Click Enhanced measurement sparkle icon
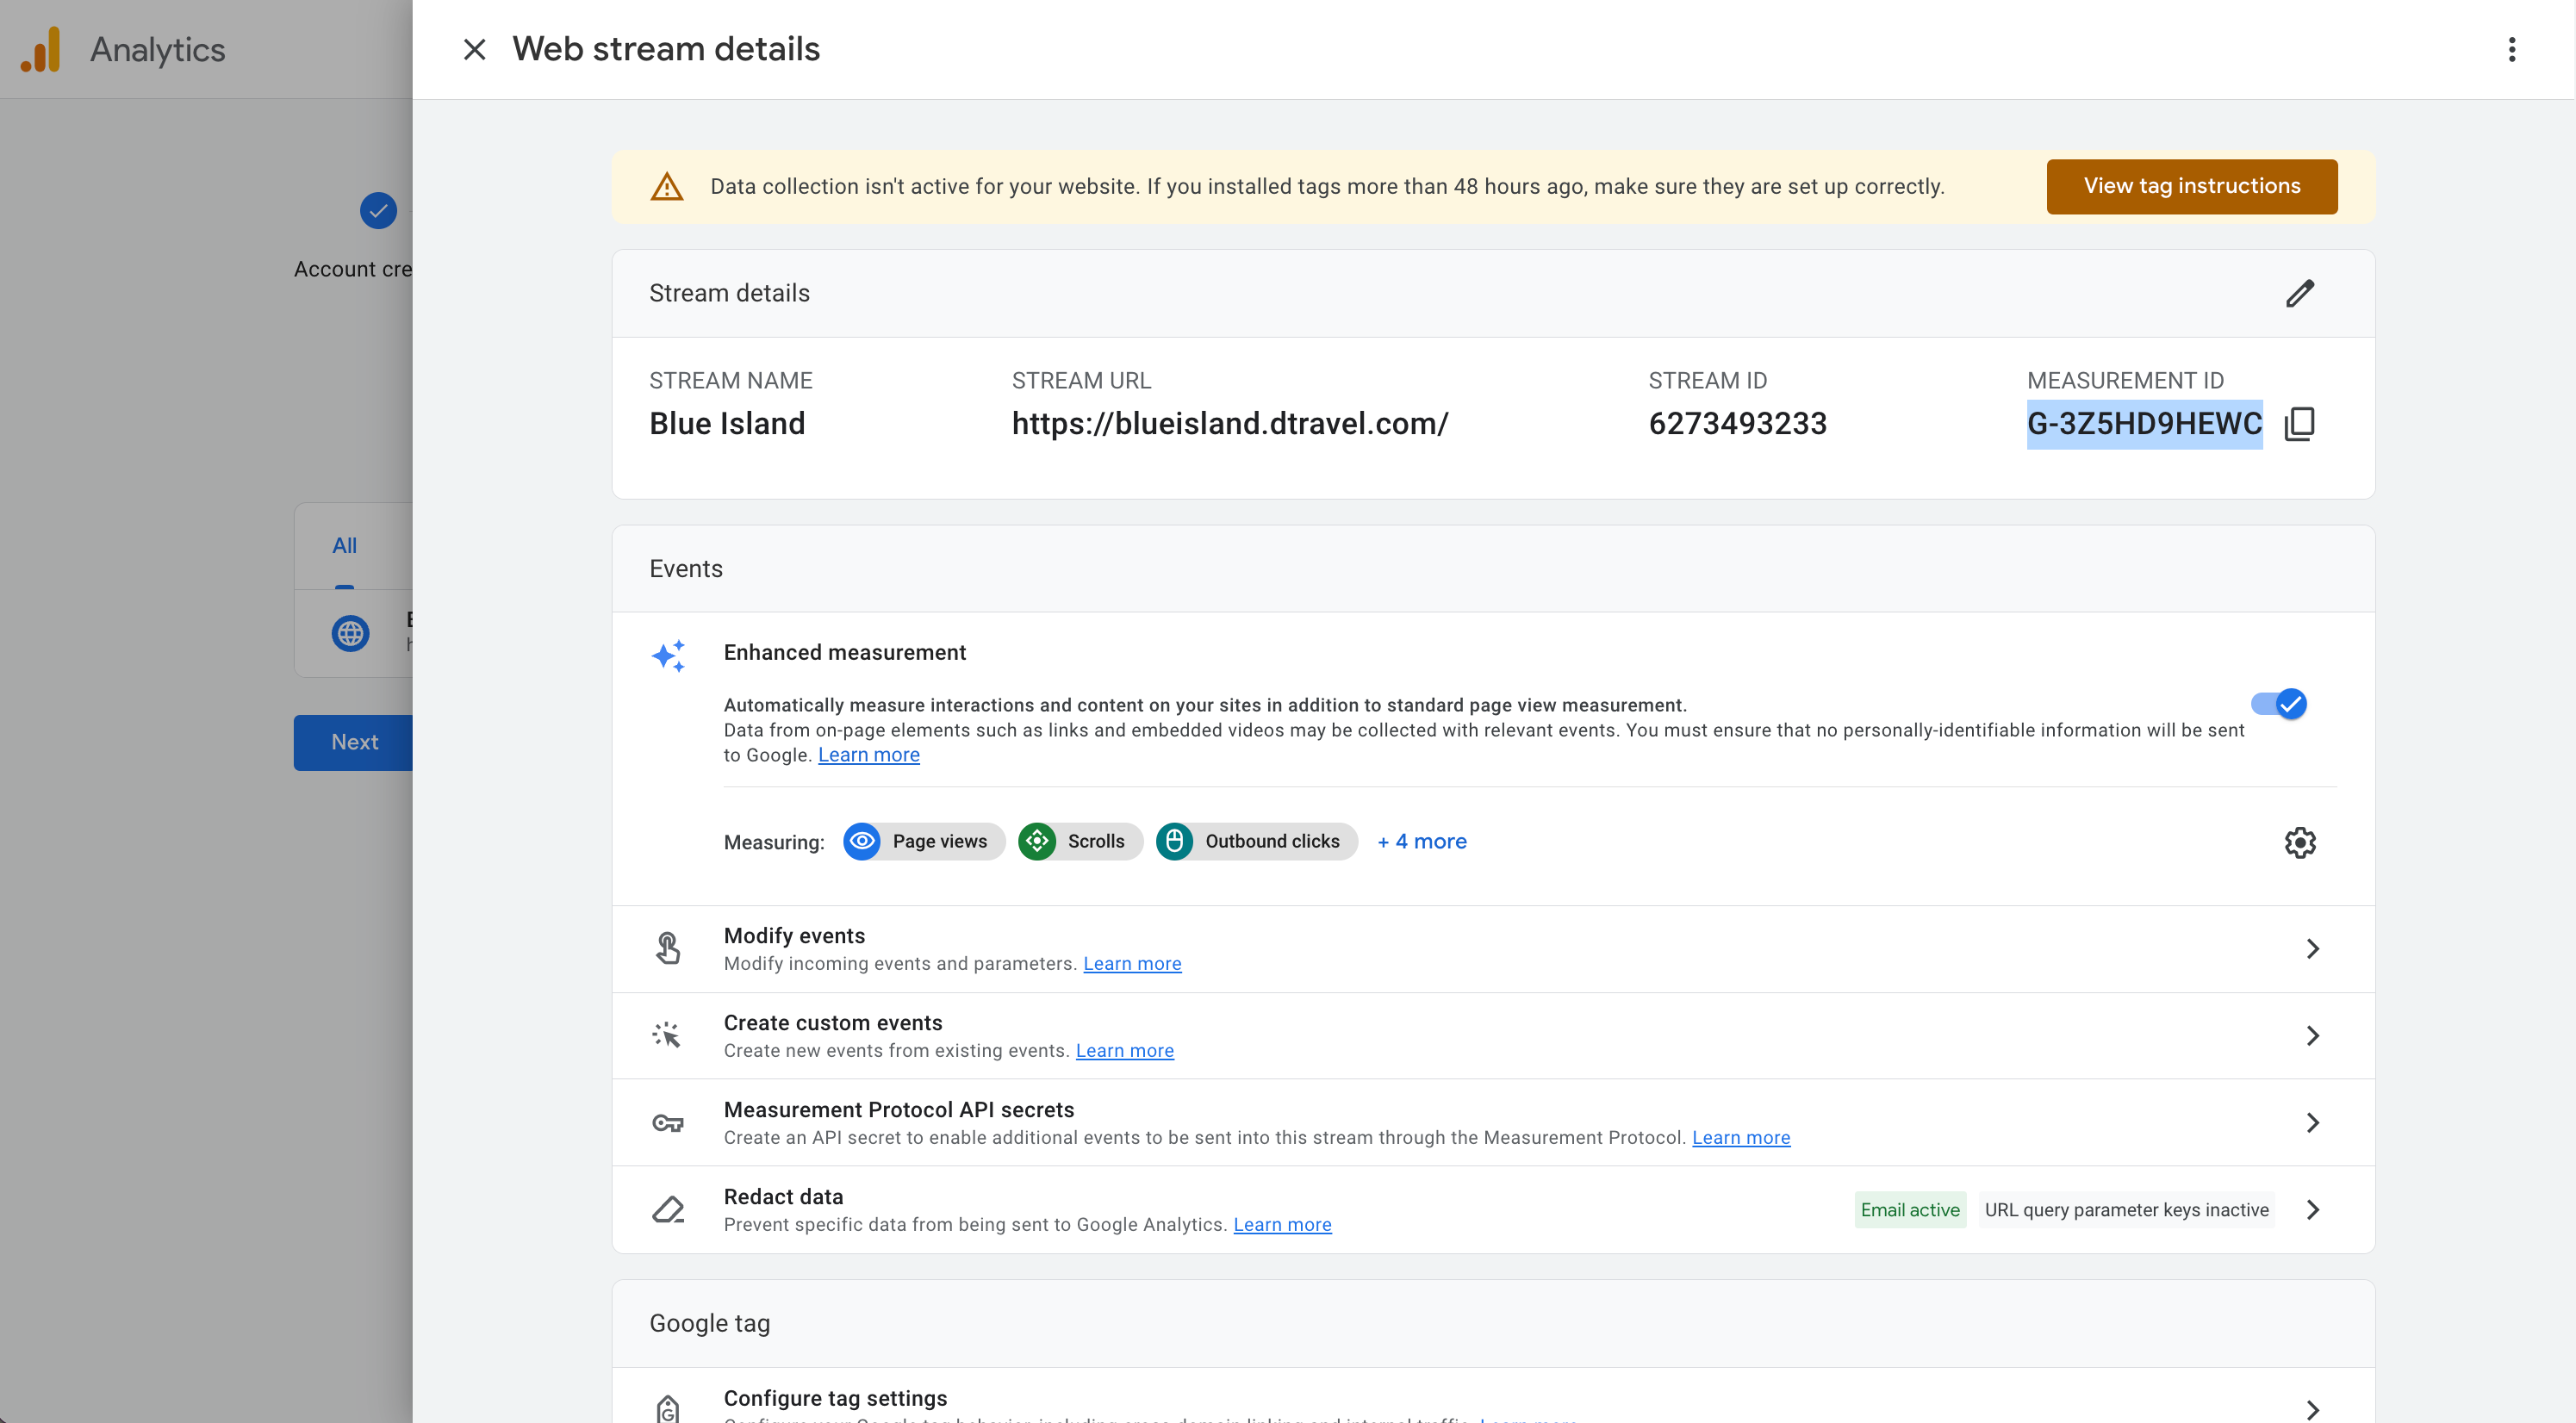 tap(668, 656)
